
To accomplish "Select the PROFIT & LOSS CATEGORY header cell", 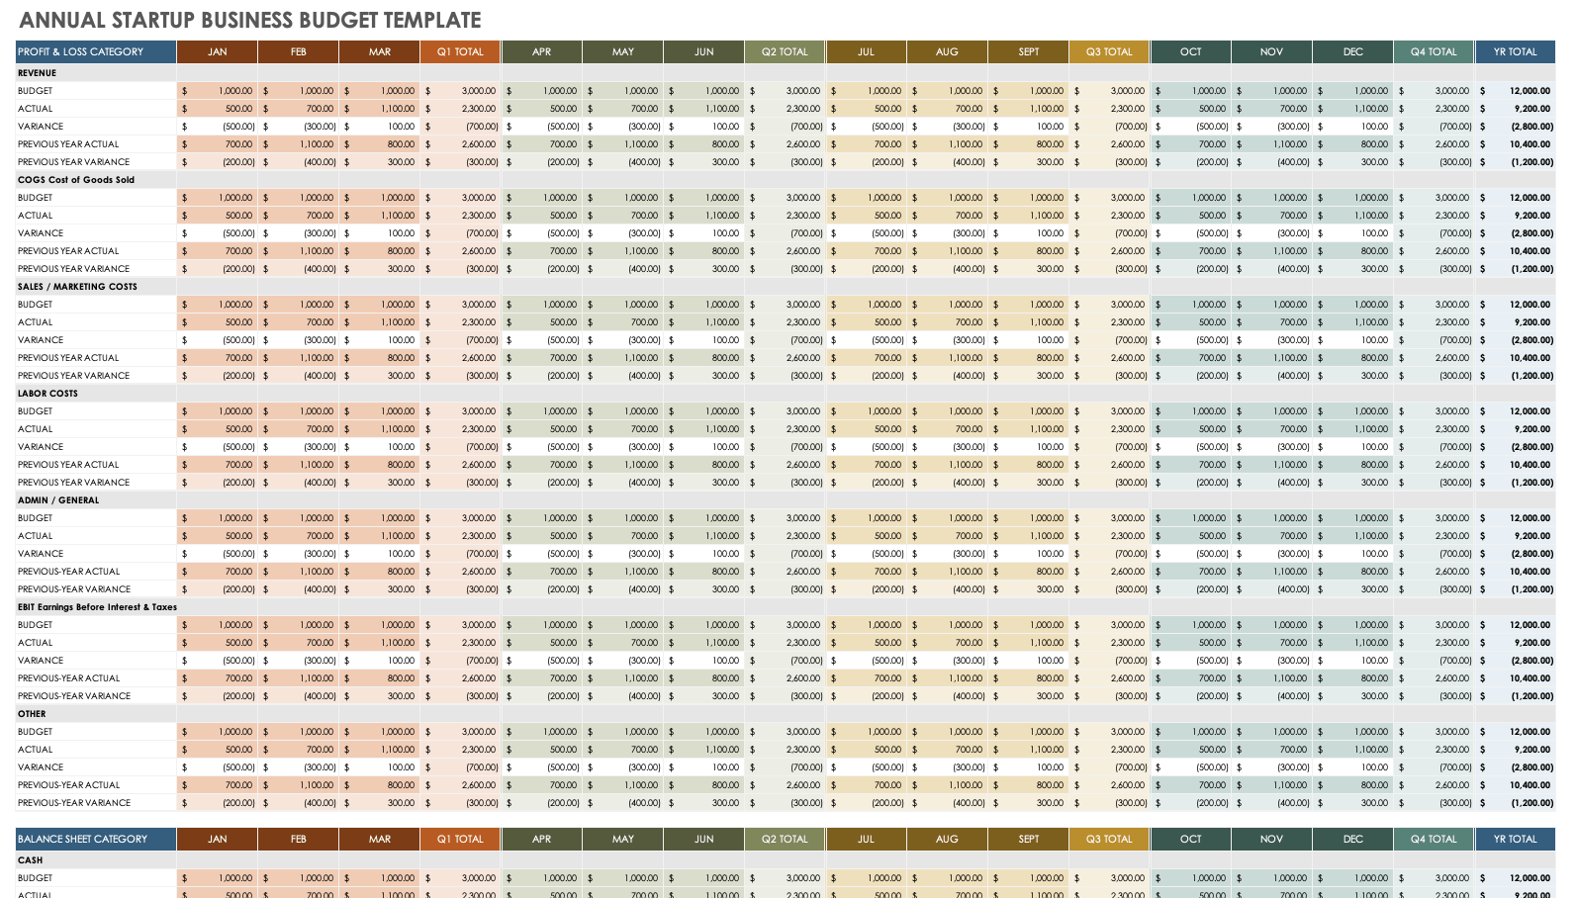I will (96, 51).
